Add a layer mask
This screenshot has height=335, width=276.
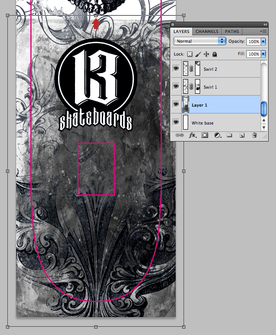tap(205, 135)
